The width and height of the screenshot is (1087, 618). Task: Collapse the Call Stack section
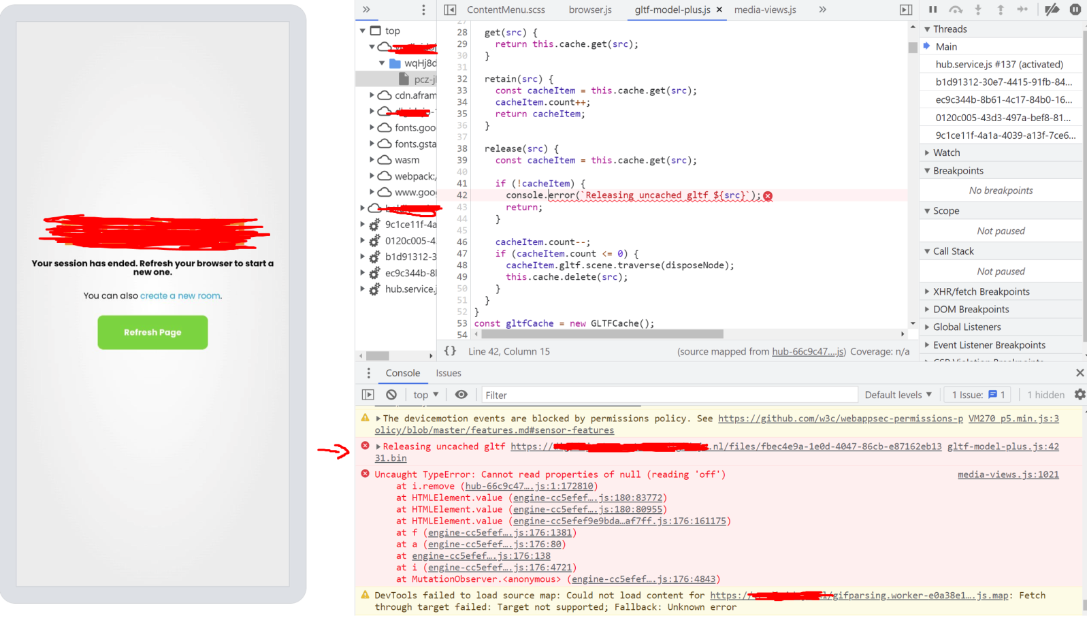click(x=927, y=251)
